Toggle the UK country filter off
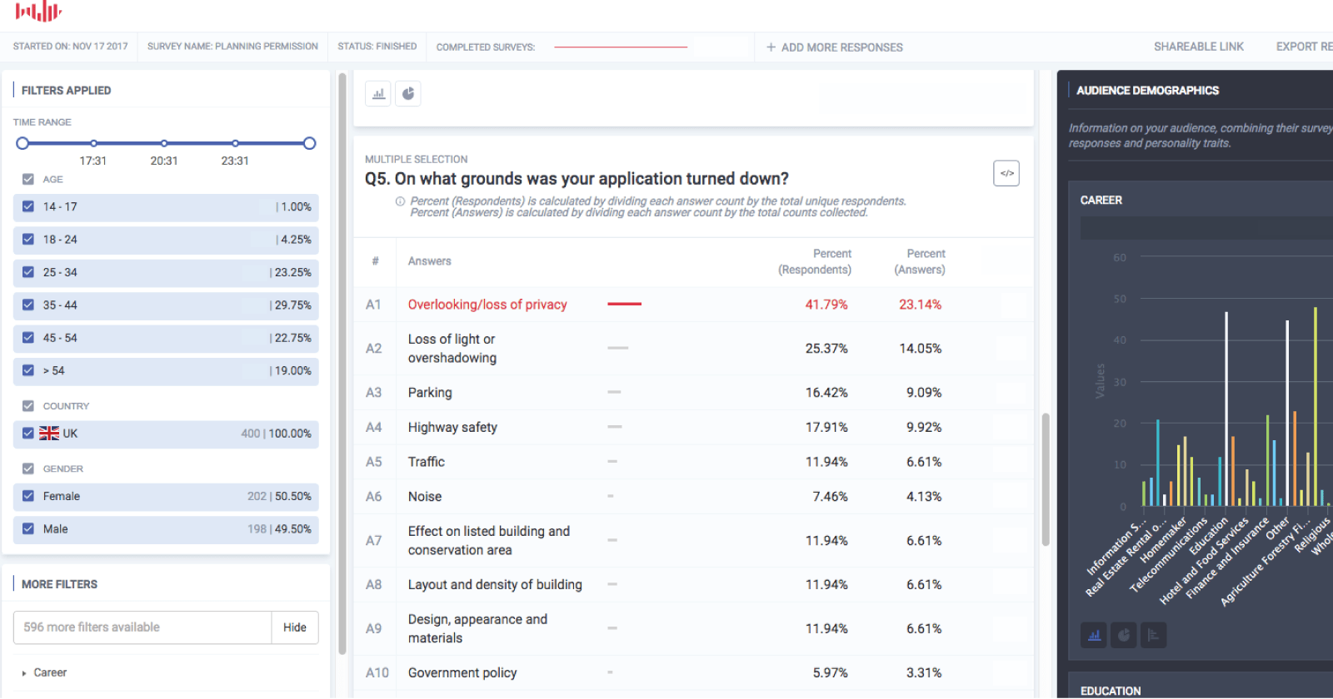The height and width of the screenshot is (699, 1333). point(27,434)
